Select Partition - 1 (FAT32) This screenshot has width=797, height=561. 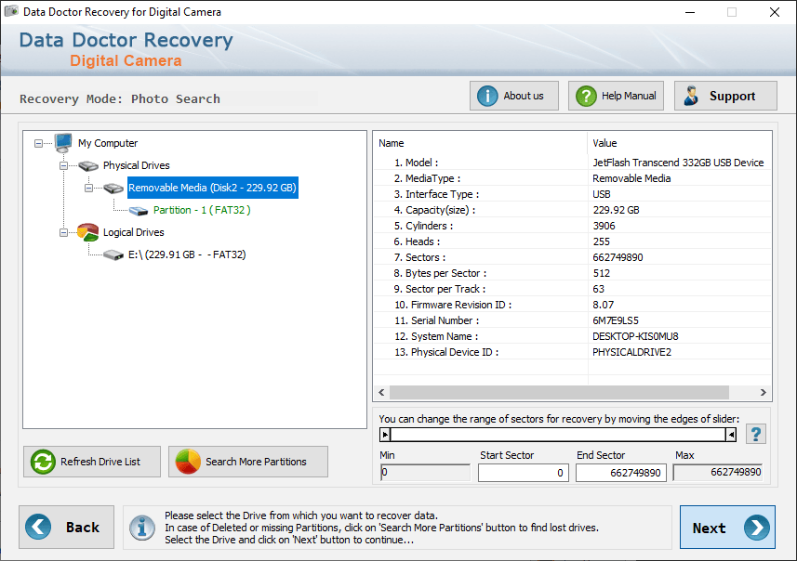coord(202,210)
